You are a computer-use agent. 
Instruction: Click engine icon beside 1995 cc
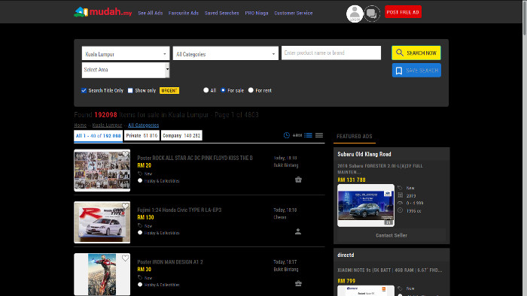pos(400,210)
